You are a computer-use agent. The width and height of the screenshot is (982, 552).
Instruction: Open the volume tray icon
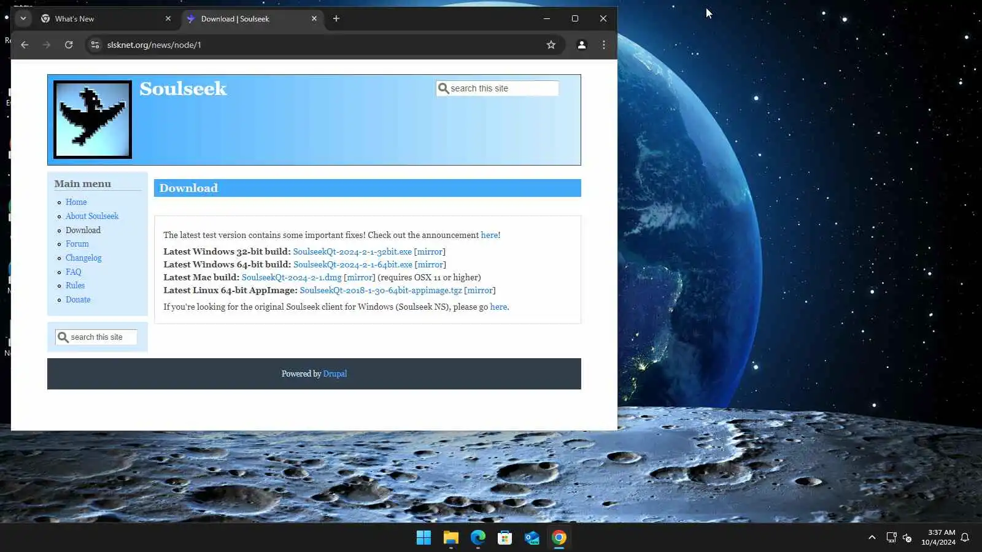[907, 537]
